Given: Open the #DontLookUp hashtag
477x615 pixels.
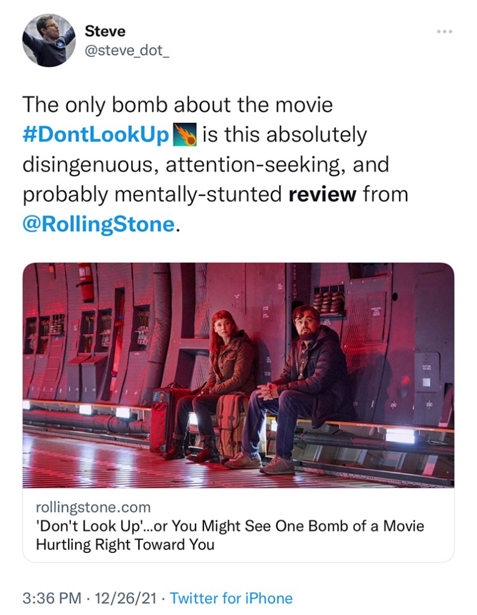Looking at the screenshot, I should coord(96,135).
